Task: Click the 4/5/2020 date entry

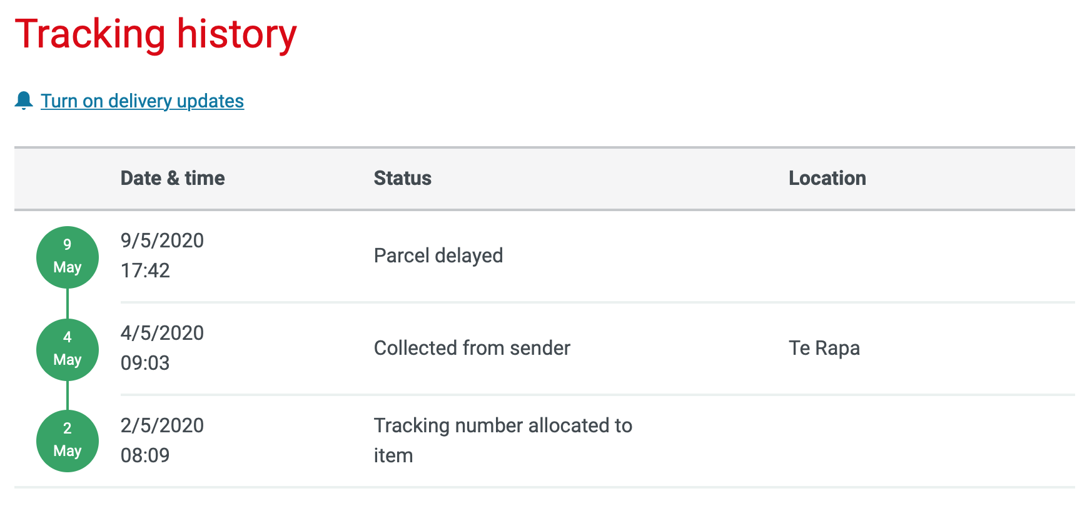Action: pos(162,333)
